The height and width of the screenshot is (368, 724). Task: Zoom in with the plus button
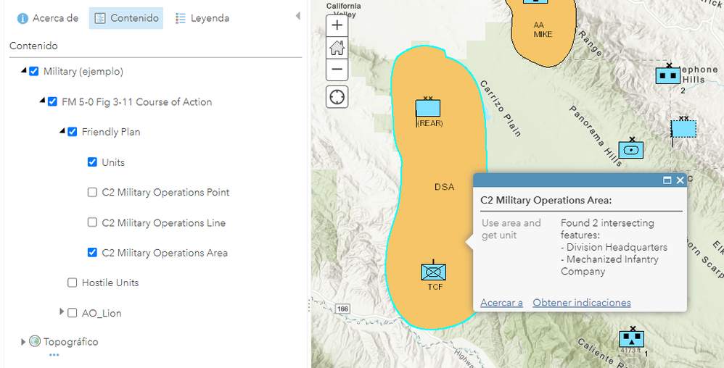[x=337, y=25]
